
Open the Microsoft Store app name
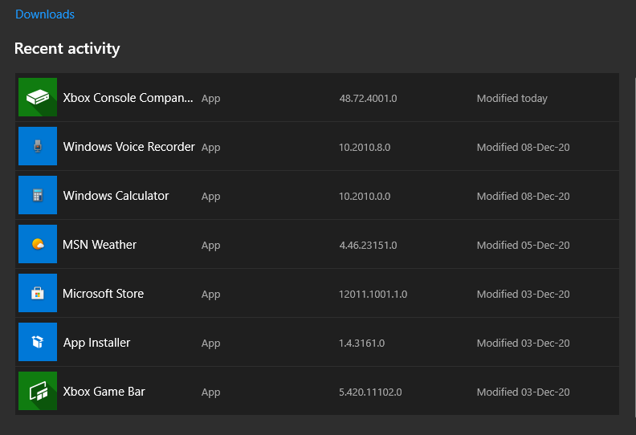[103, 294]
